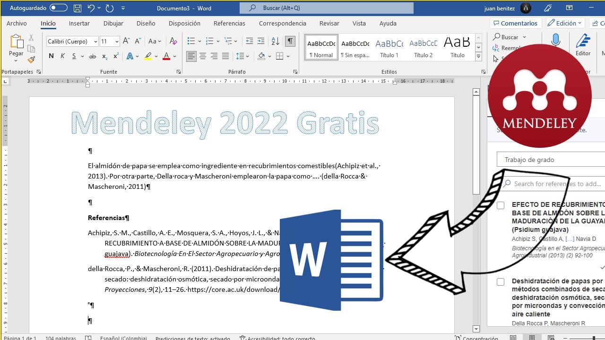Open the Archivo tab
This screenshot has height=340, width=605.
(17, 23)
